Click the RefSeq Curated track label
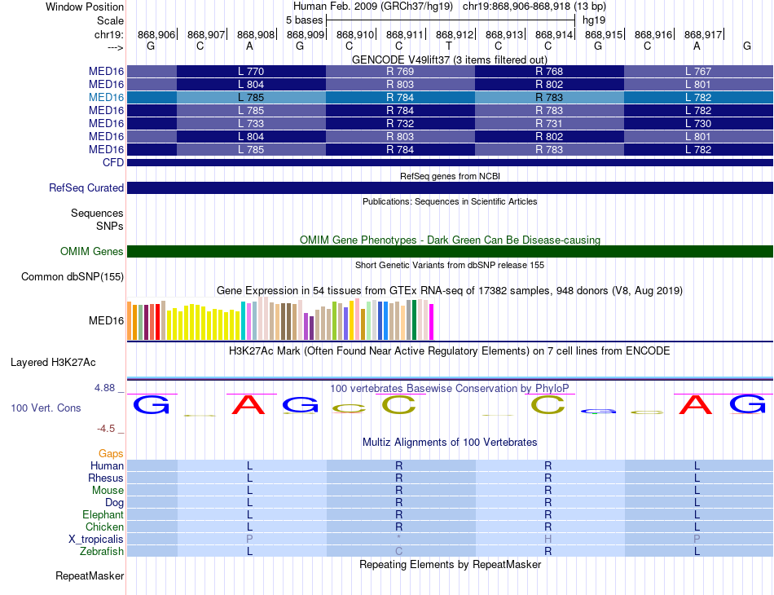This screenshot has height=595, width=774. point(86,187)
